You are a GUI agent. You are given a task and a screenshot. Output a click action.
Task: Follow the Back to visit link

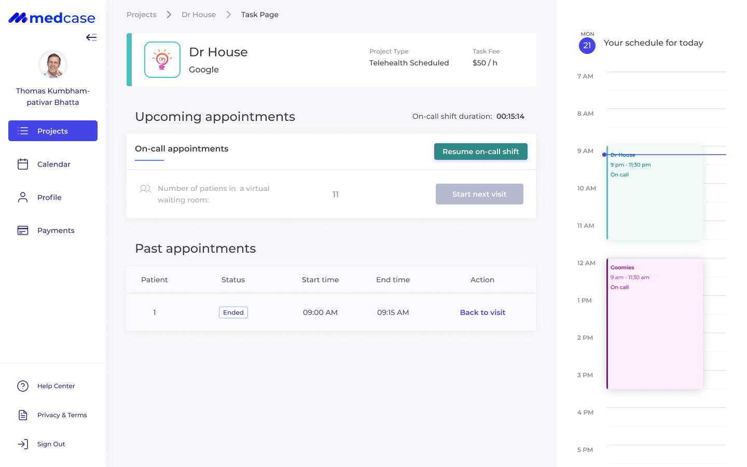pos(482,312)
